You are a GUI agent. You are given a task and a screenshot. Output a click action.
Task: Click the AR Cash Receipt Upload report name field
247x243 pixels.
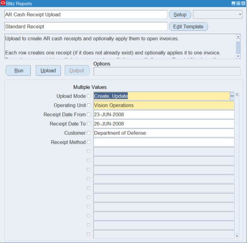click(86, 14)
